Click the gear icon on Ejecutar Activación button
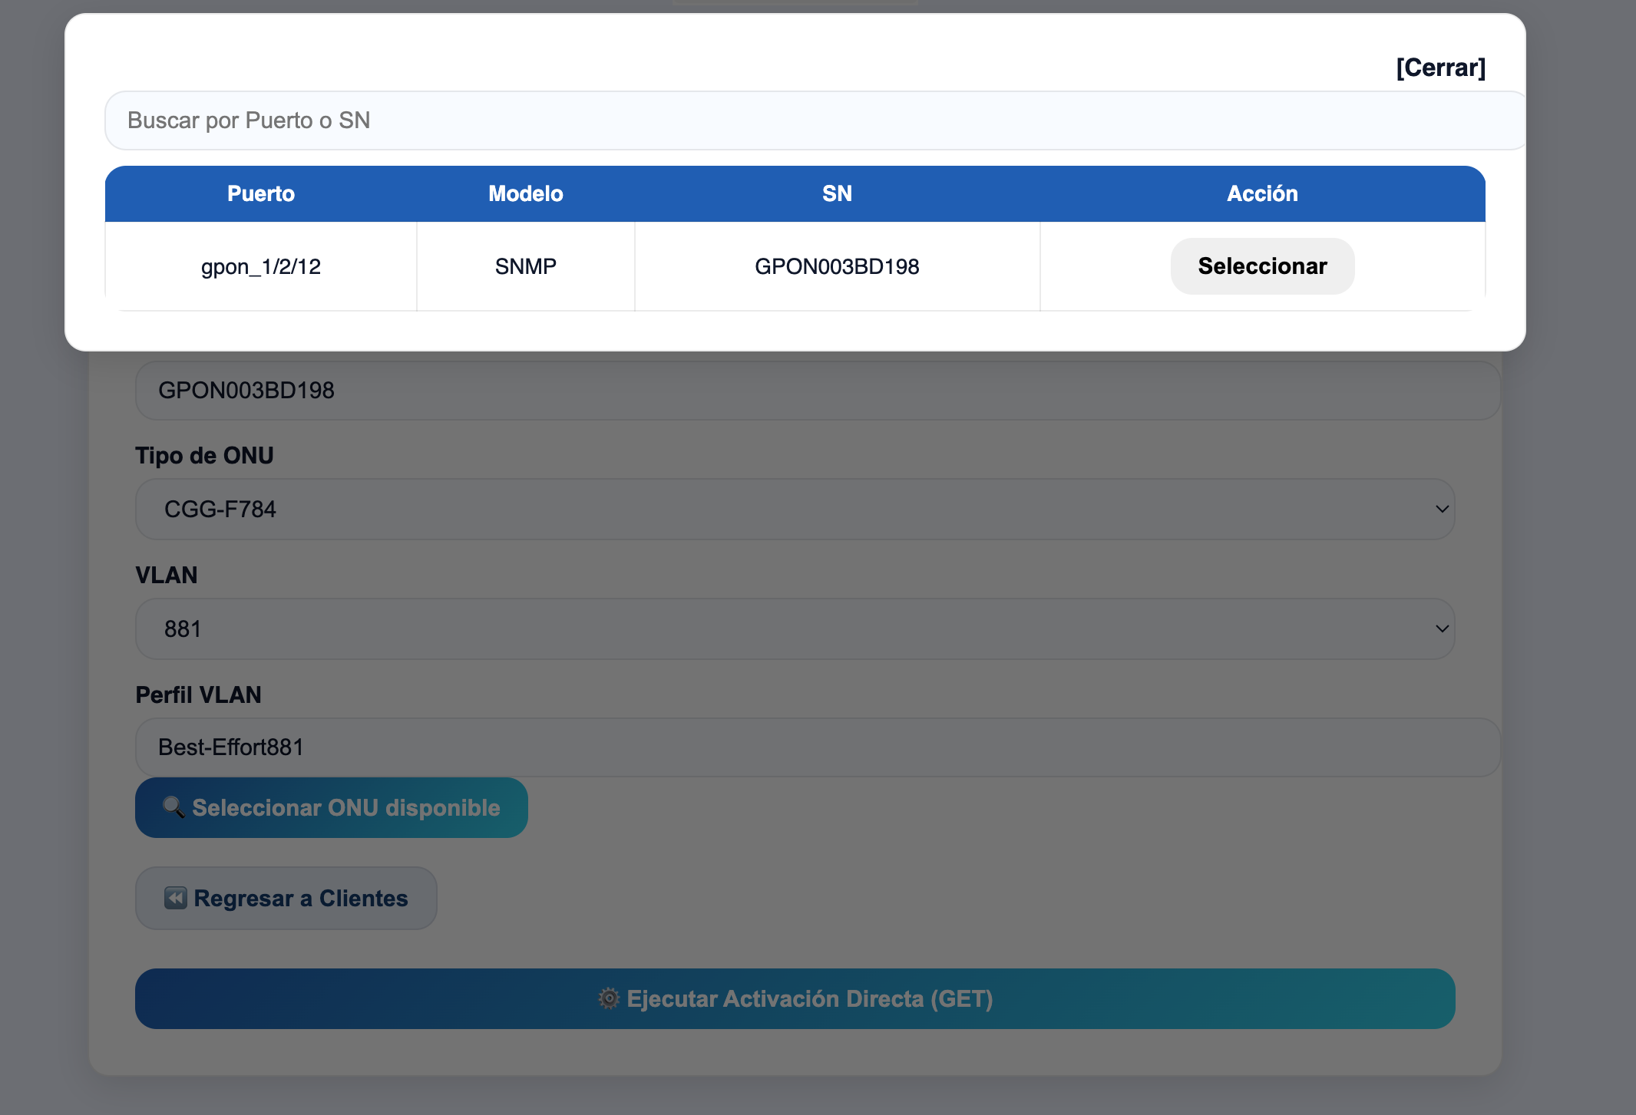This screenshot has height=1115, width=1636. (609, 998)
